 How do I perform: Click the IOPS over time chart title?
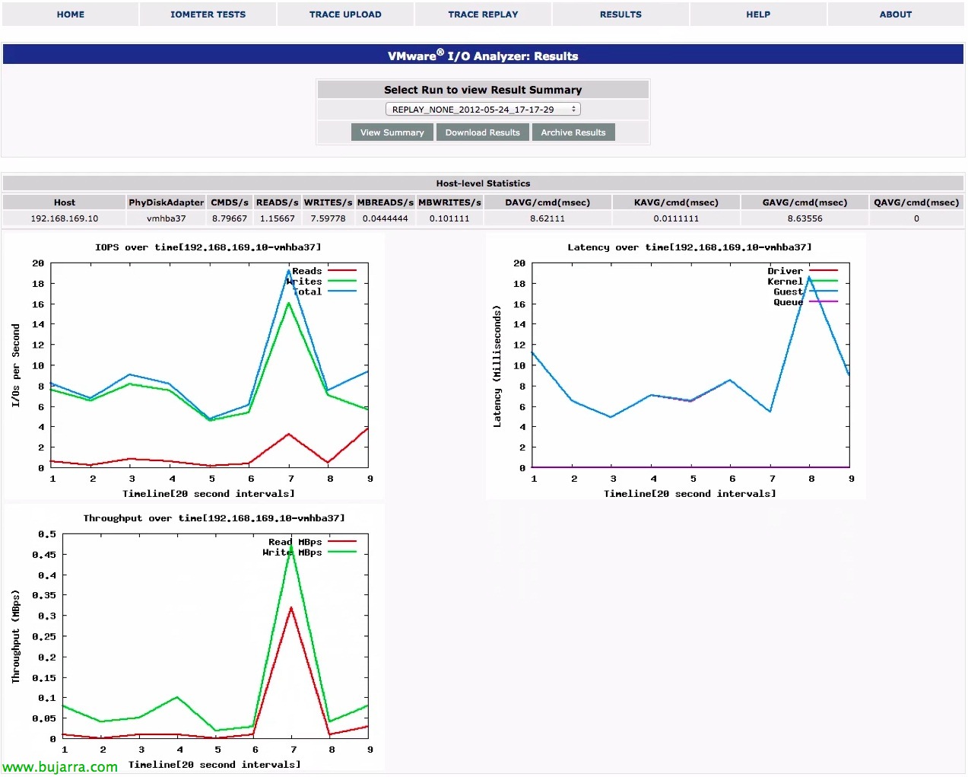(x=208, y=247)
